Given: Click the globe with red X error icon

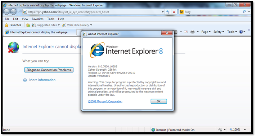Looking at the screenshot, I should [13, 47].
